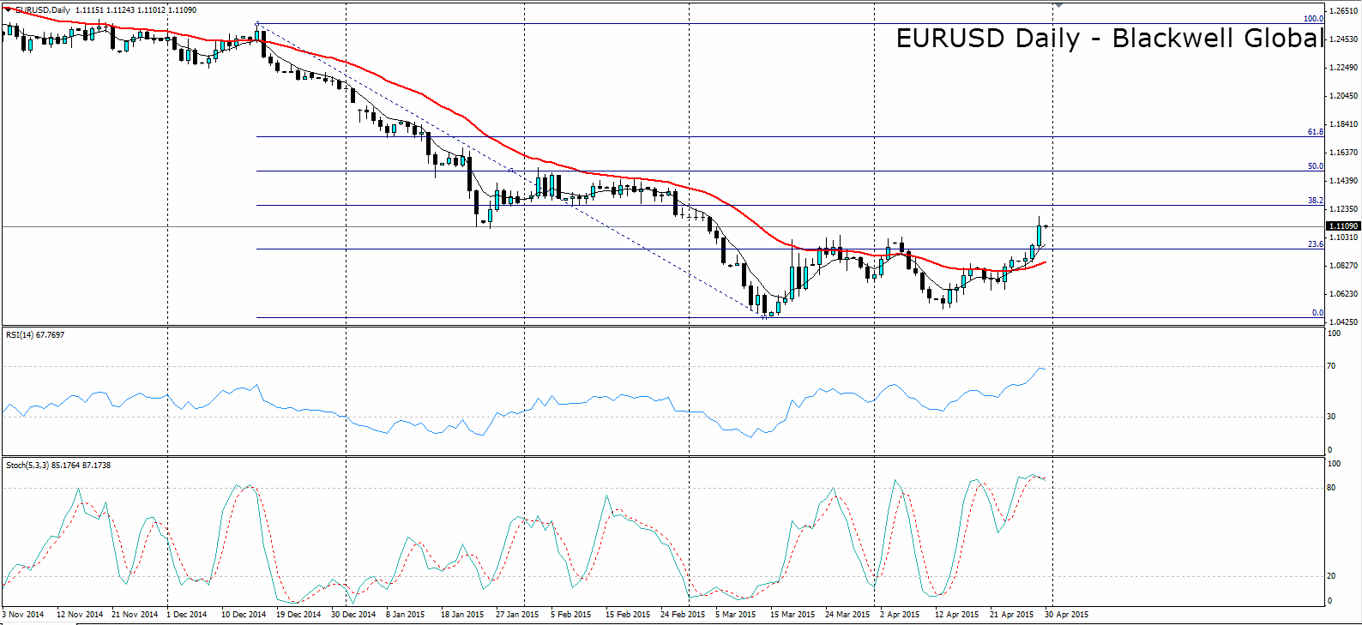Click the 15 Mar 2015 date label
The width and height of the screenshot is (1362, 625).
pos(792,615)
